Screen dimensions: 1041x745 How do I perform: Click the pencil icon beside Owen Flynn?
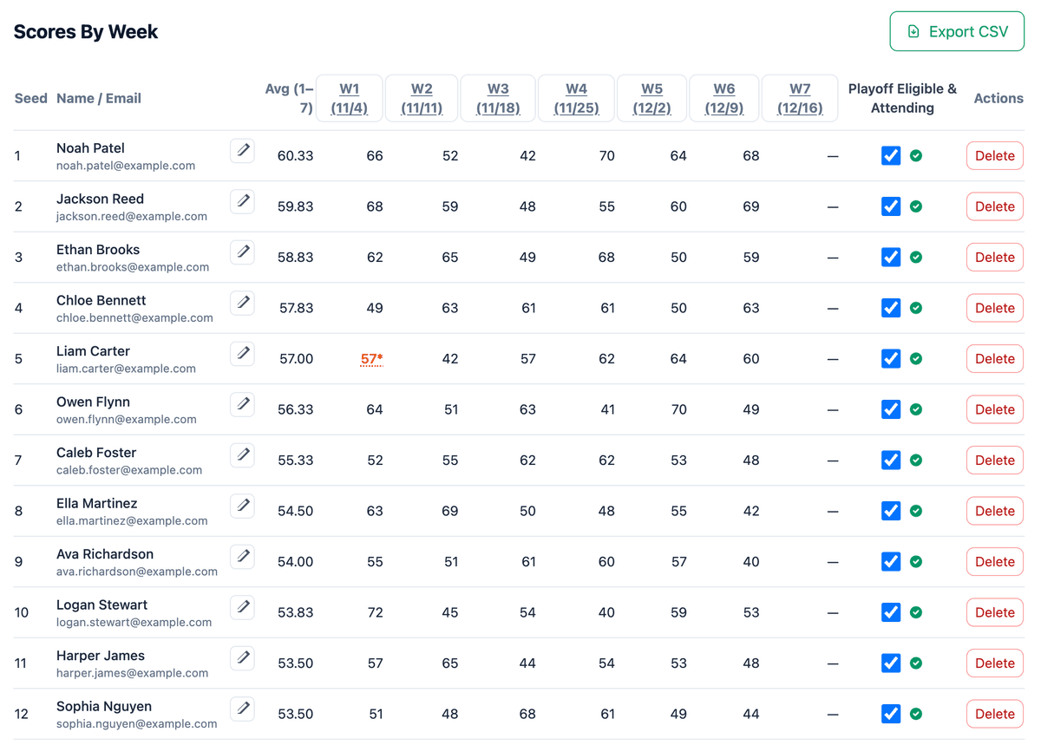[243, 404]
